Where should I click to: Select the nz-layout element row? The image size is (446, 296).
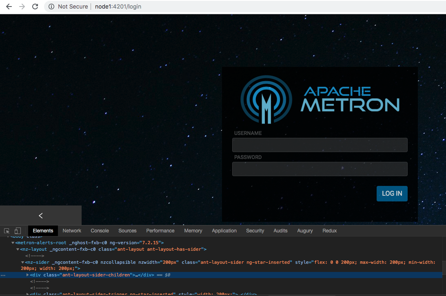[x=221, y=250]
